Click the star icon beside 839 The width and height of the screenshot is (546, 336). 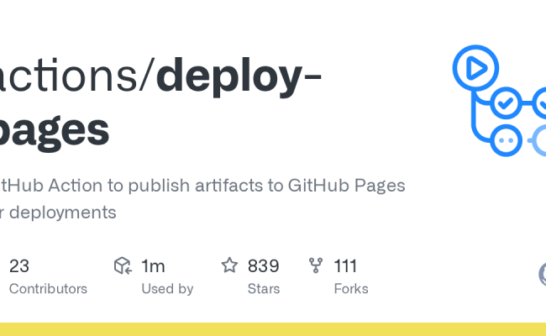pyautogui.click(x=229, y=265)
